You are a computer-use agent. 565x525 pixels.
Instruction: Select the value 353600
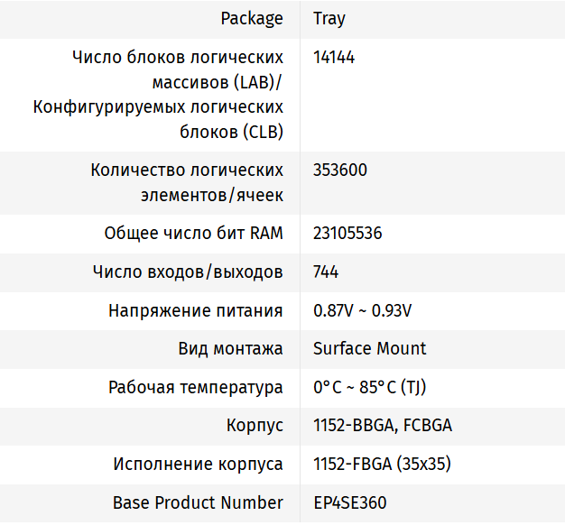[340, 170]
